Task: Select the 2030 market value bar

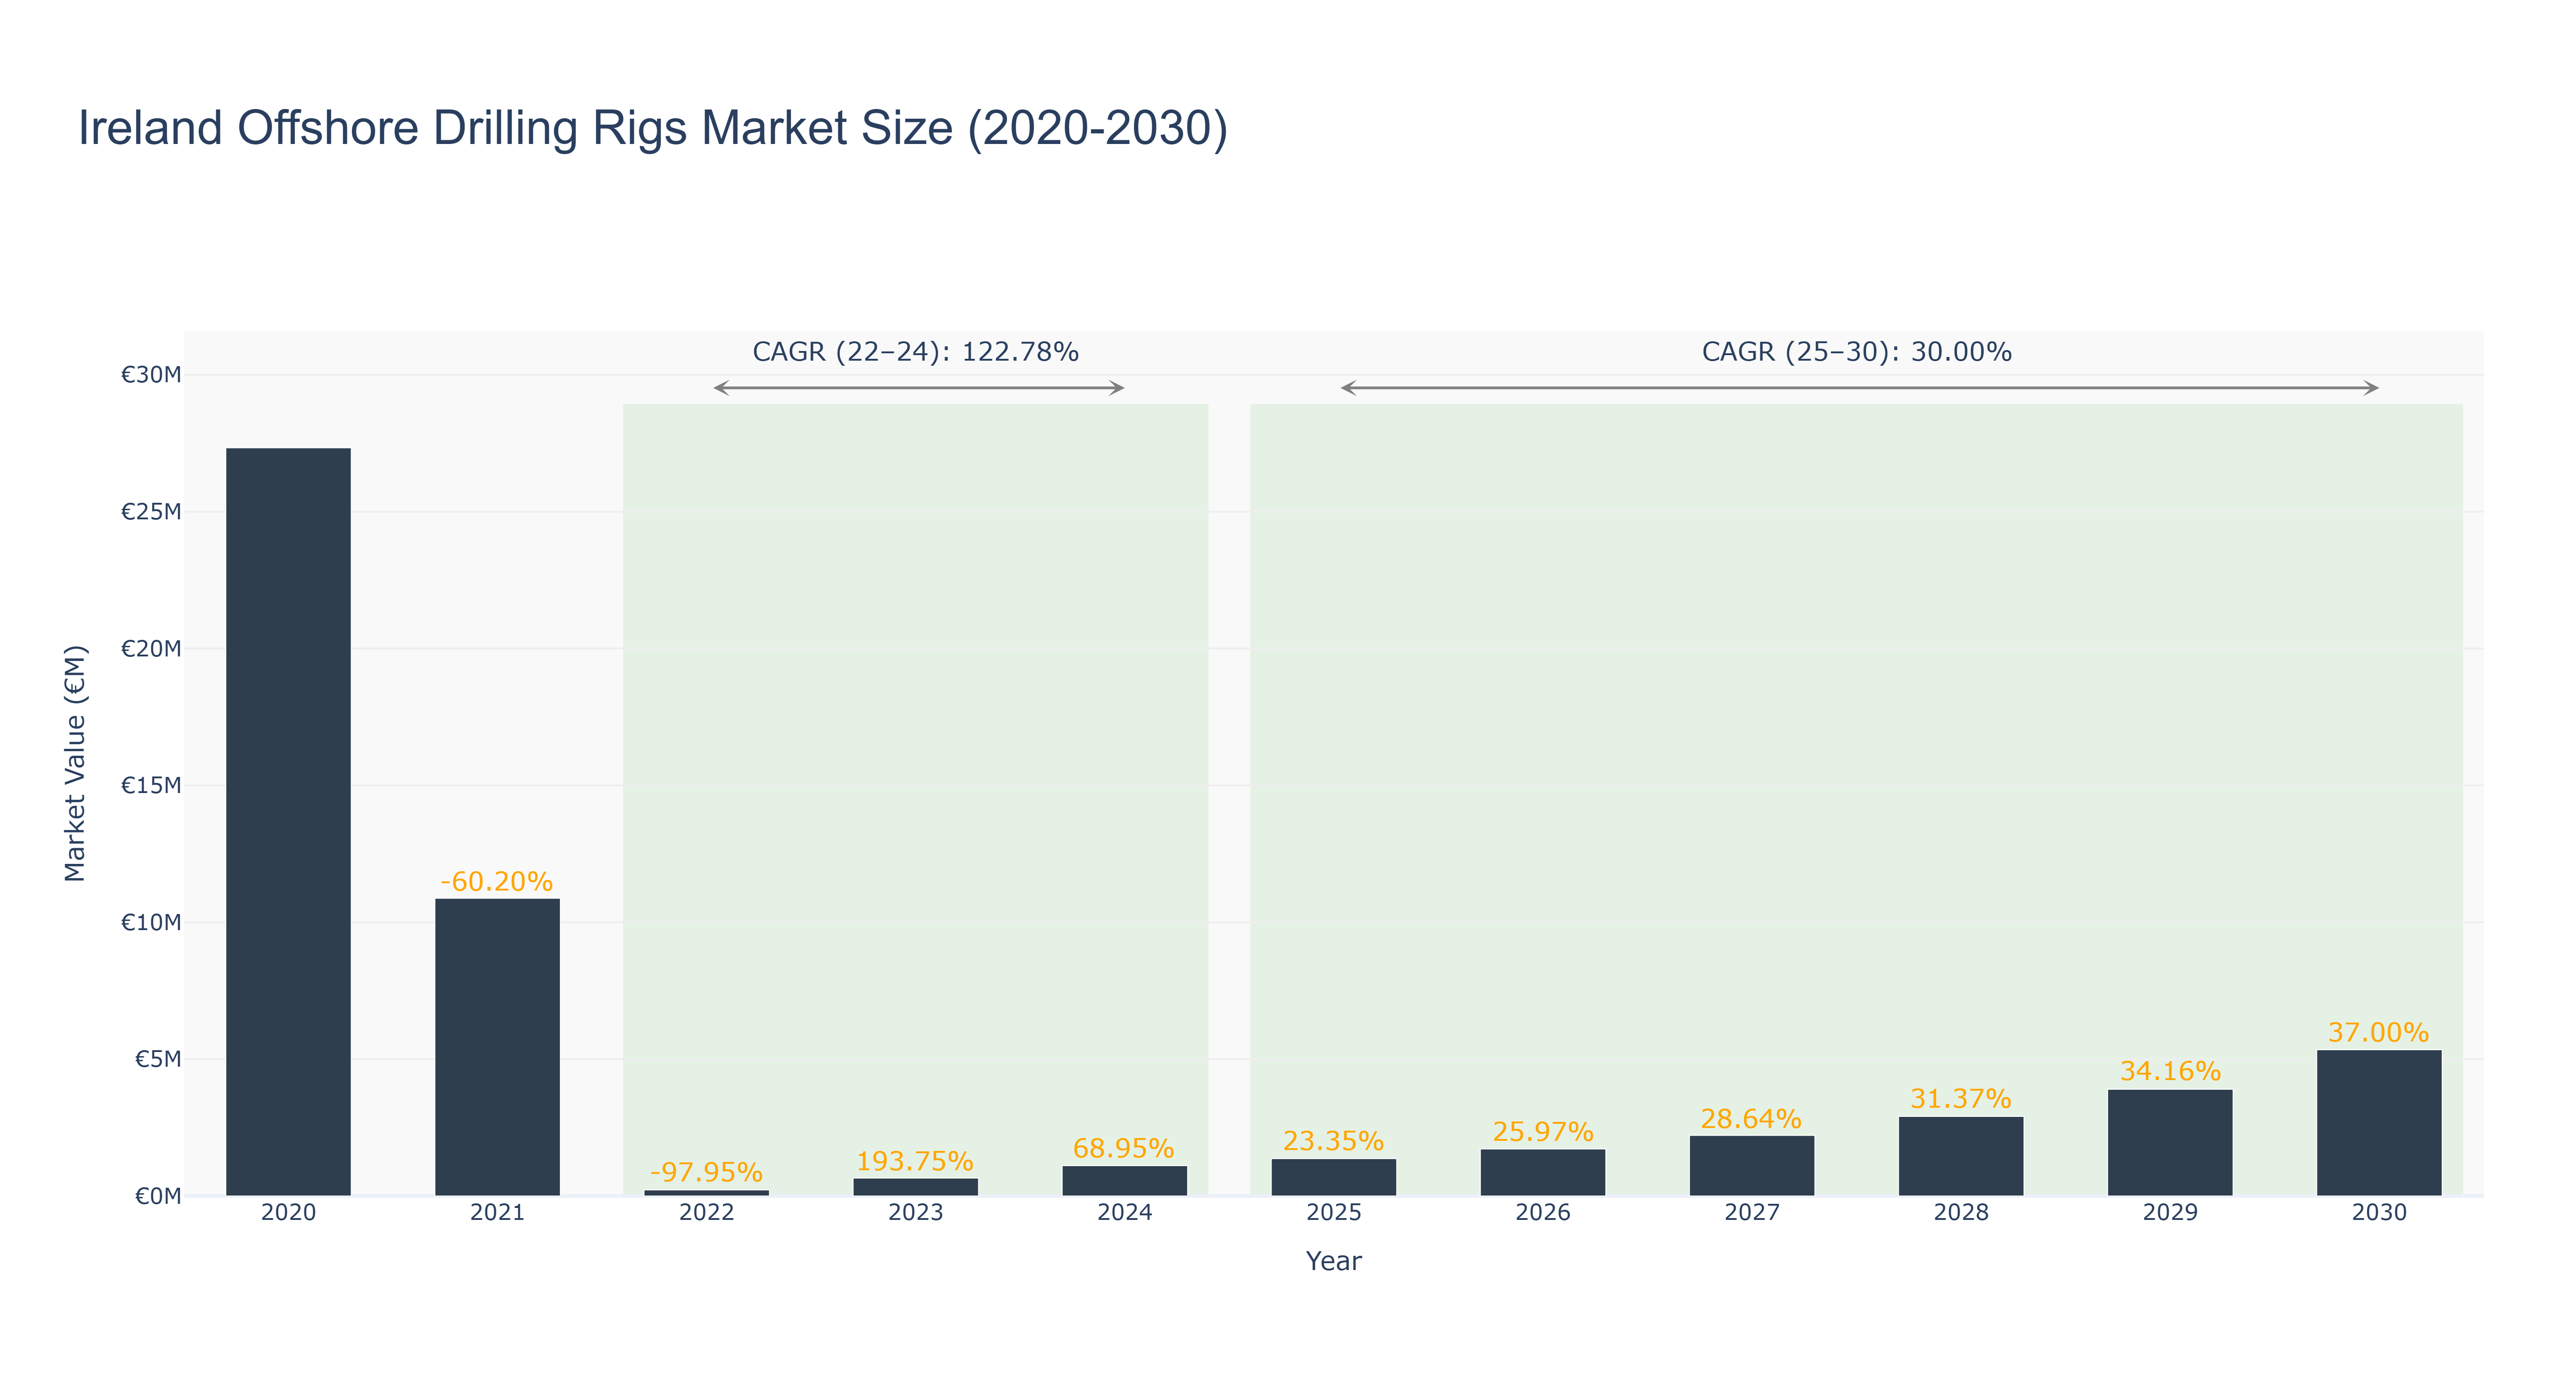Action: pos(2379,1123)
